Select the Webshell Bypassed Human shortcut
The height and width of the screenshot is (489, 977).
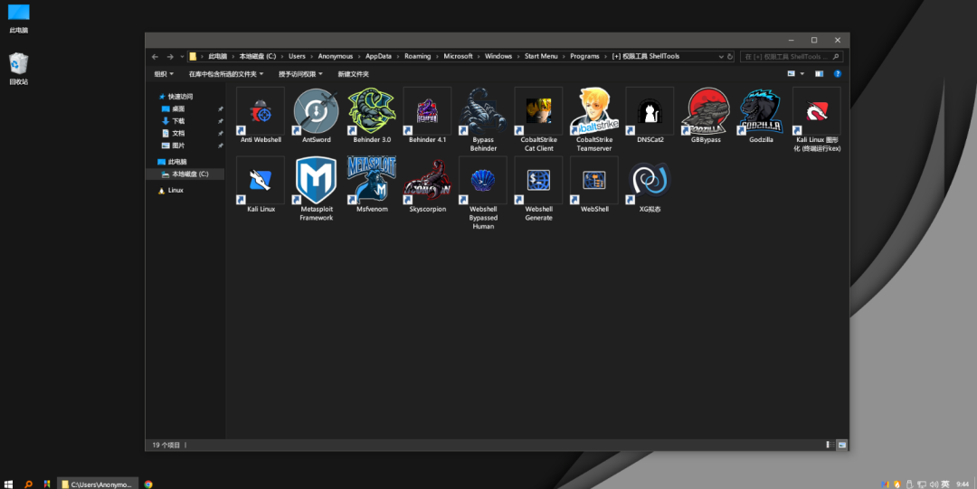[483, 193]
